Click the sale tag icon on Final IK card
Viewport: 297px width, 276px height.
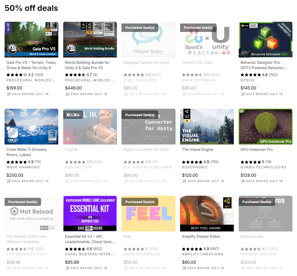(67, 181)
